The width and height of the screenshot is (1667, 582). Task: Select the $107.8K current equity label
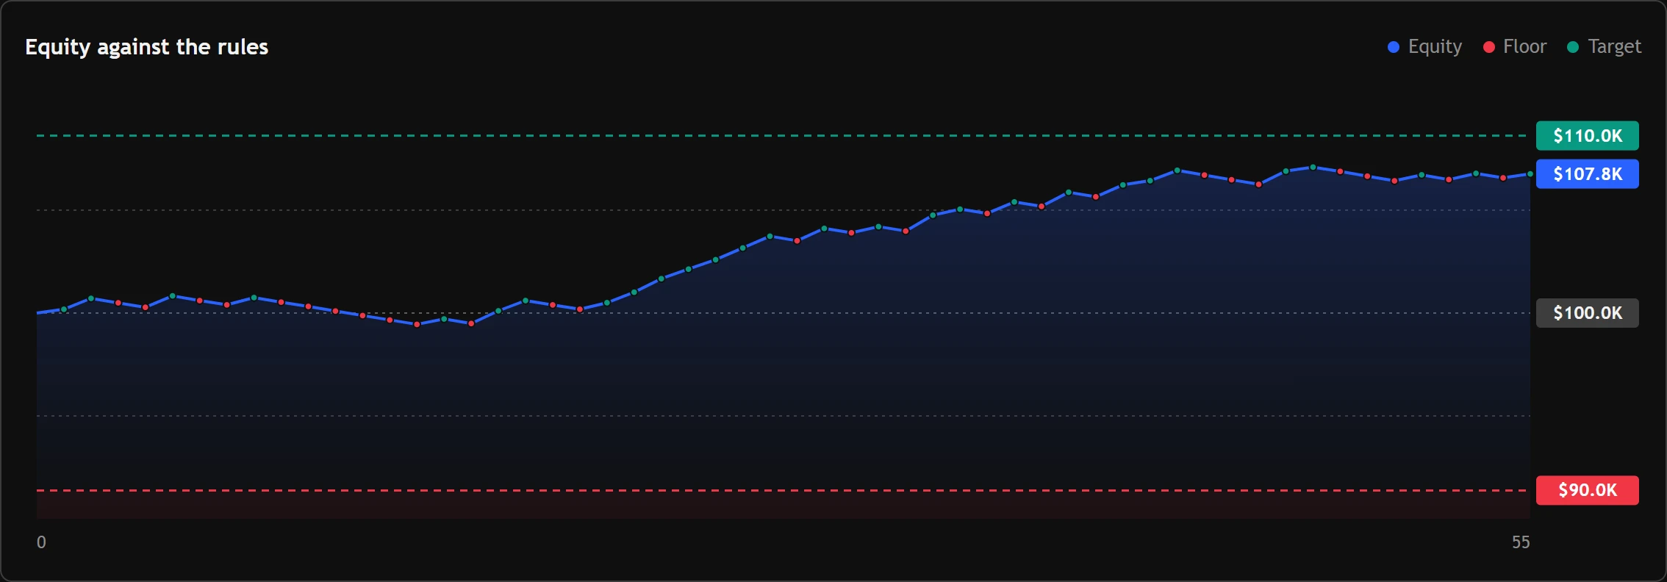click(x=1587, y=174)
